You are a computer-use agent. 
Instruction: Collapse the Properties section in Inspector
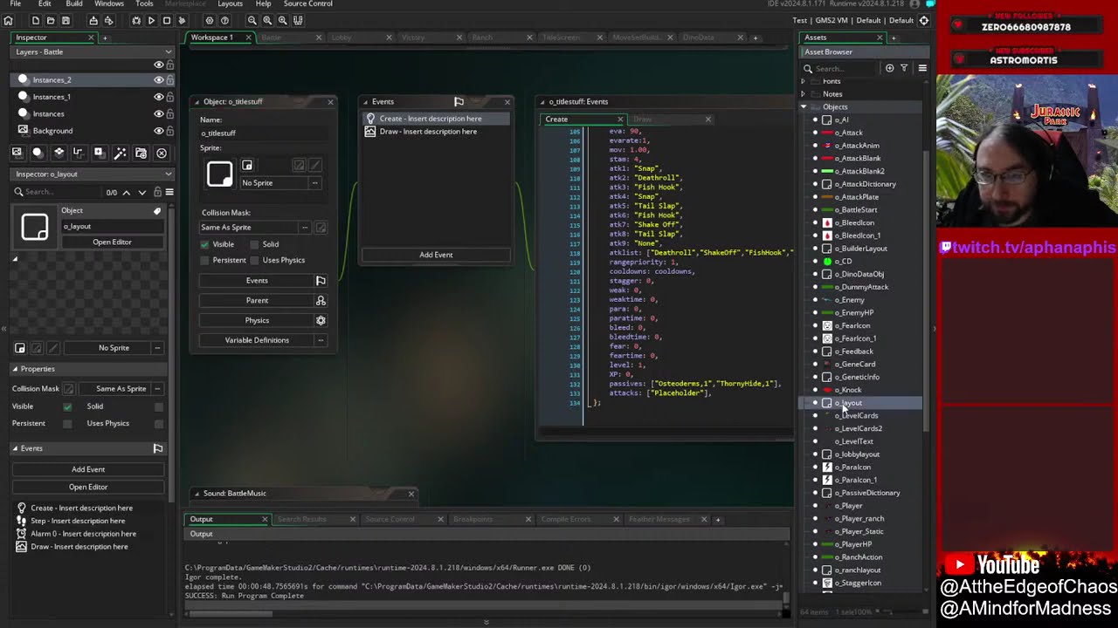tap(15, 369)
